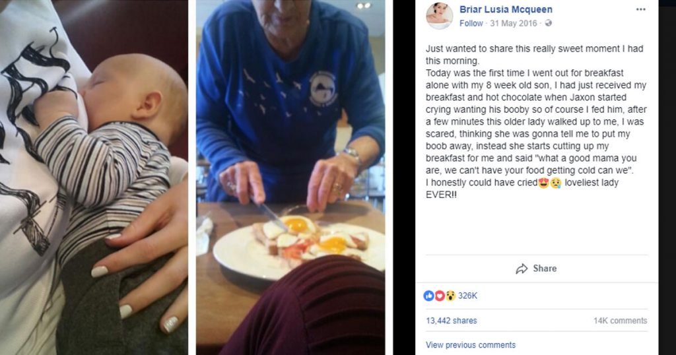The height and width of the screenshot is (355, 676).
Task: Click the blue Like reaction icon
Action: 428,296
